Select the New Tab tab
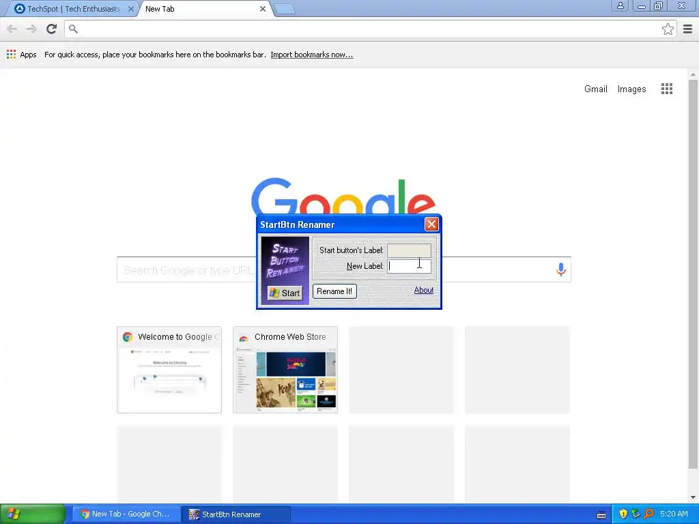This screenshot has height=524, width=699. click(x=205, y=8)
